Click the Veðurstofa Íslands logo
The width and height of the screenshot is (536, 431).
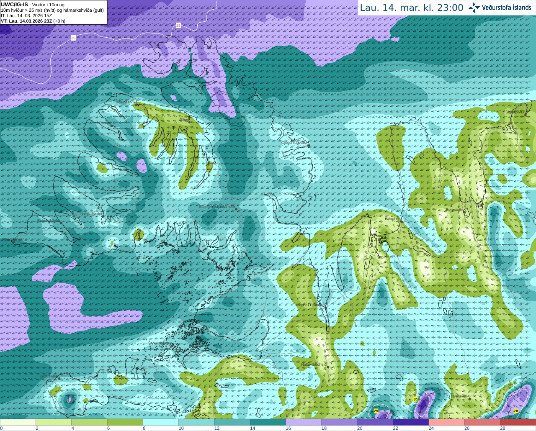(500, 8)
